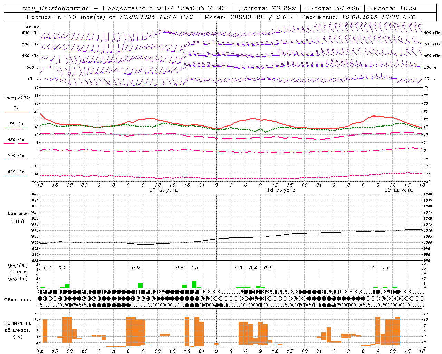This screenshot has width=442, height=354.
Task: Click the '500 м' wind level label on left
Action: (33, 67)
